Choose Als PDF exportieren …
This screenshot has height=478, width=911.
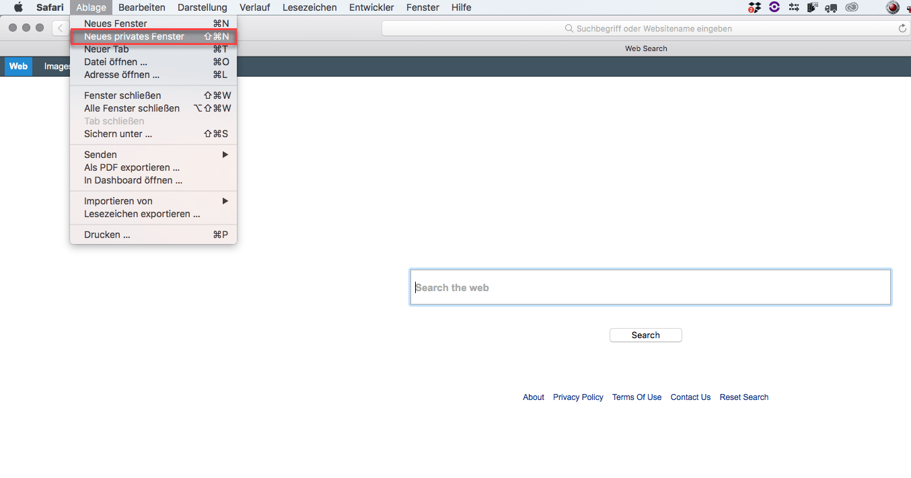(153, 167)
